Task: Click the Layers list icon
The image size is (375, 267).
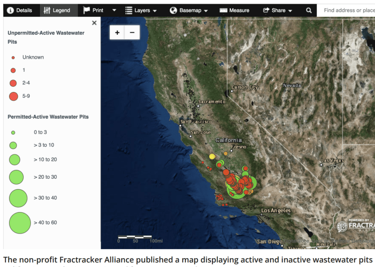Action: click(x=129, y=10)
